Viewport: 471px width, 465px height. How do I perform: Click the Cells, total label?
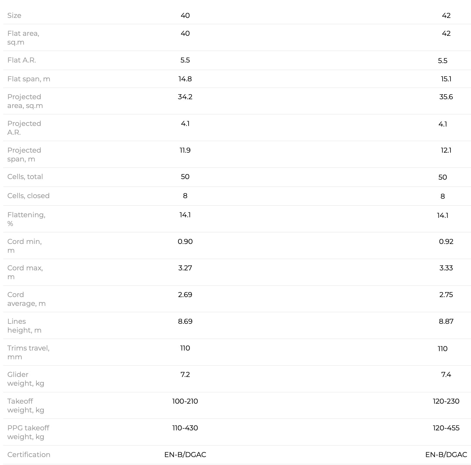[25, 177]
